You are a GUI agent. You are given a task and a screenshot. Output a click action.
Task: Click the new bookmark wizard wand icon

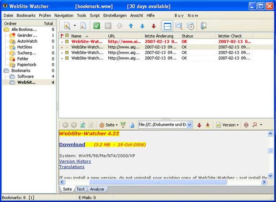click(67, 26)
